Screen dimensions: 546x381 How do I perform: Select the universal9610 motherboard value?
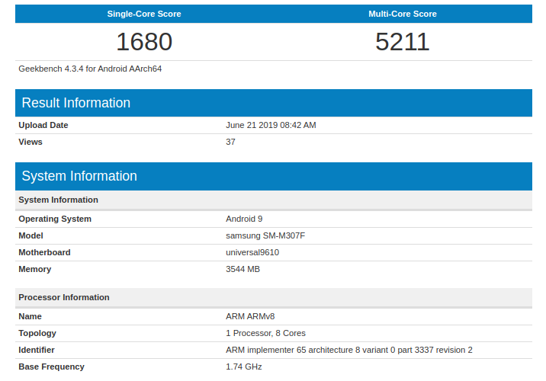(252, 252)
